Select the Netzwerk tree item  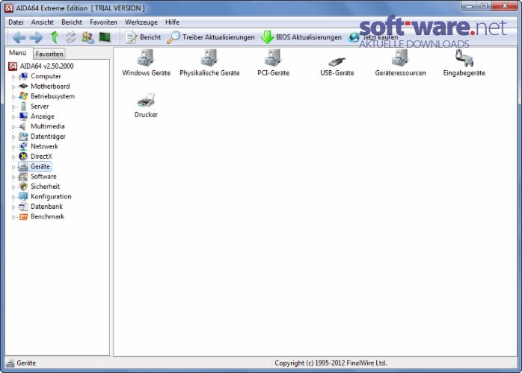coord(44,146)
